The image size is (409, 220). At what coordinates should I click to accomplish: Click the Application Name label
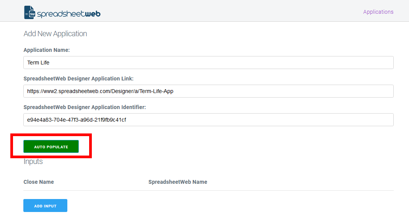click(47, 50)
